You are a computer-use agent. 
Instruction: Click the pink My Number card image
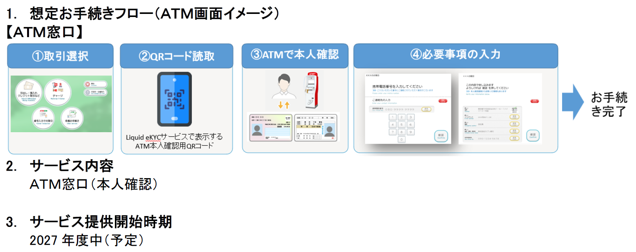271,128
